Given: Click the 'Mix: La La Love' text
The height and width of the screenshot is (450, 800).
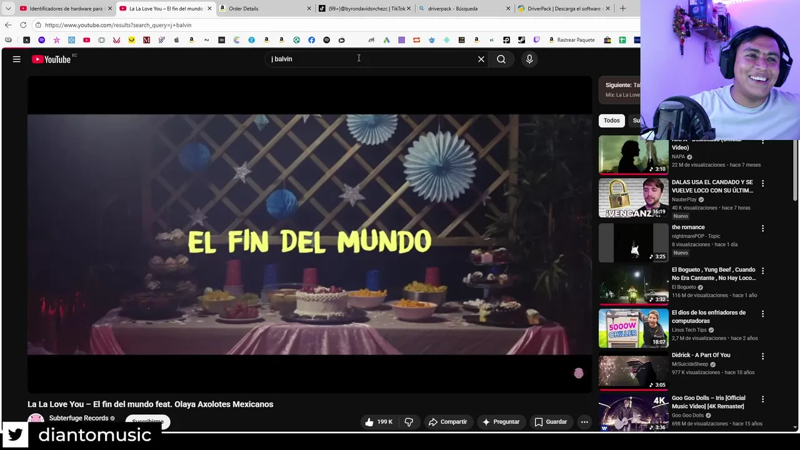Looking at the screenshot, I should pos(622,95).
